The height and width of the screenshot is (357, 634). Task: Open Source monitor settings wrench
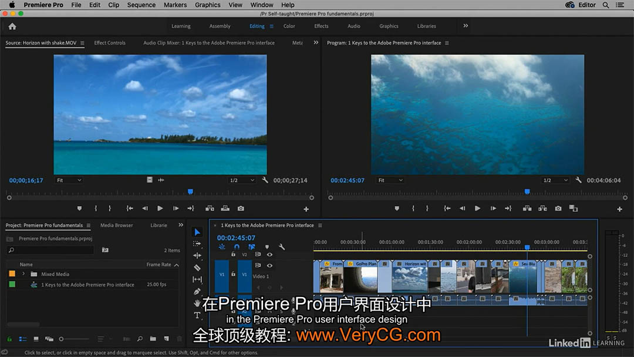click(x=265, y=180)
